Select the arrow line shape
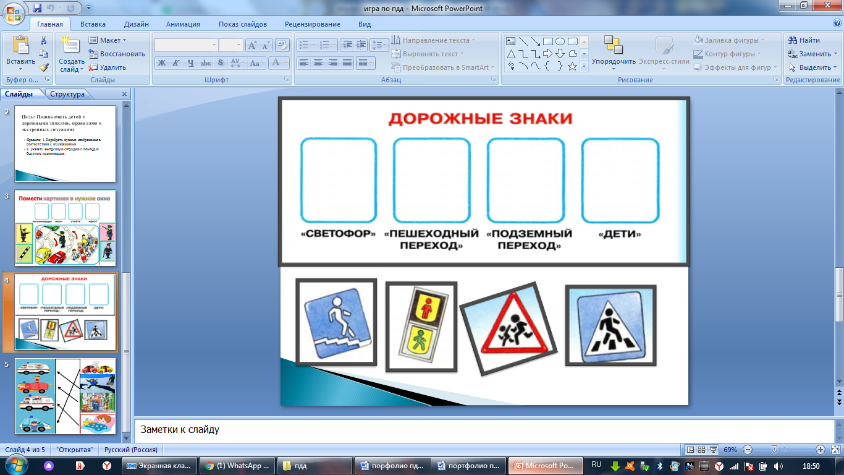The image size is (844, 475). click(x=536, y=41)
